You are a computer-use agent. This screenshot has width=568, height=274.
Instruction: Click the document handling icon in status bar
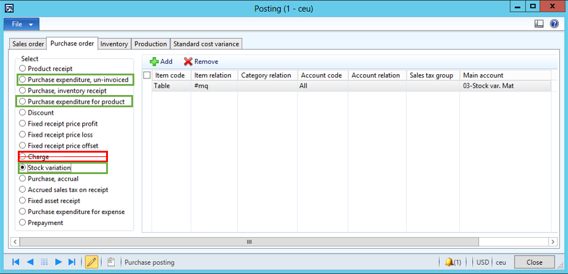[x=110, y=262]
